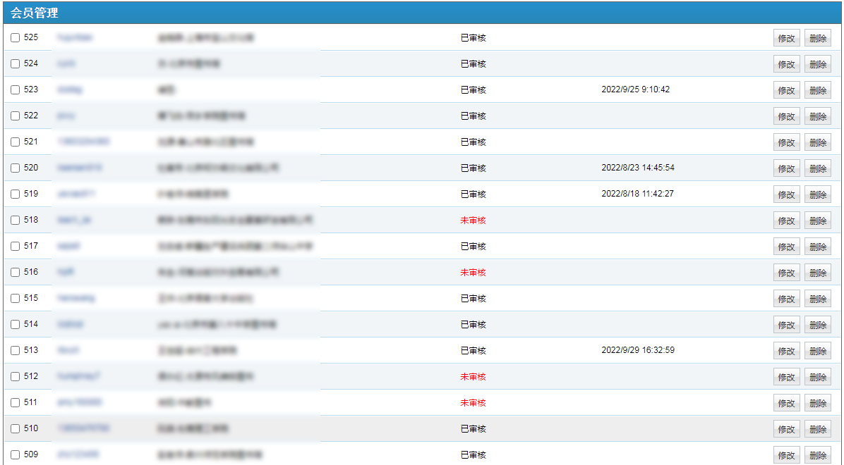
Task: Click the red 未审核 status in row 516
Action: pos(473,273)
